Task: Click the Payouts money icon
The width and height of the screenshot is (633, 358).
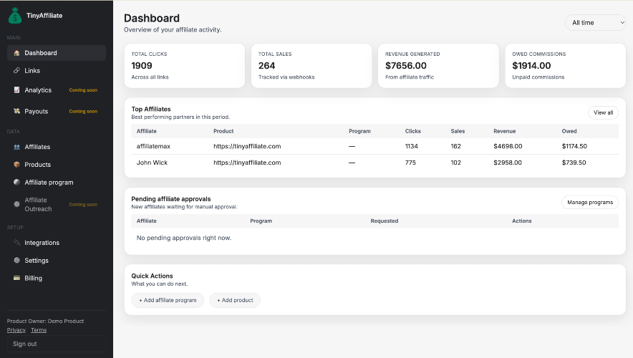Action: point(17,112)
